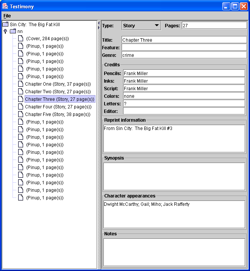Select Chapter Four (Story, 27 page(s))
Image resolution: width=250 pixels, height=271 pixels.
(58, 107)
